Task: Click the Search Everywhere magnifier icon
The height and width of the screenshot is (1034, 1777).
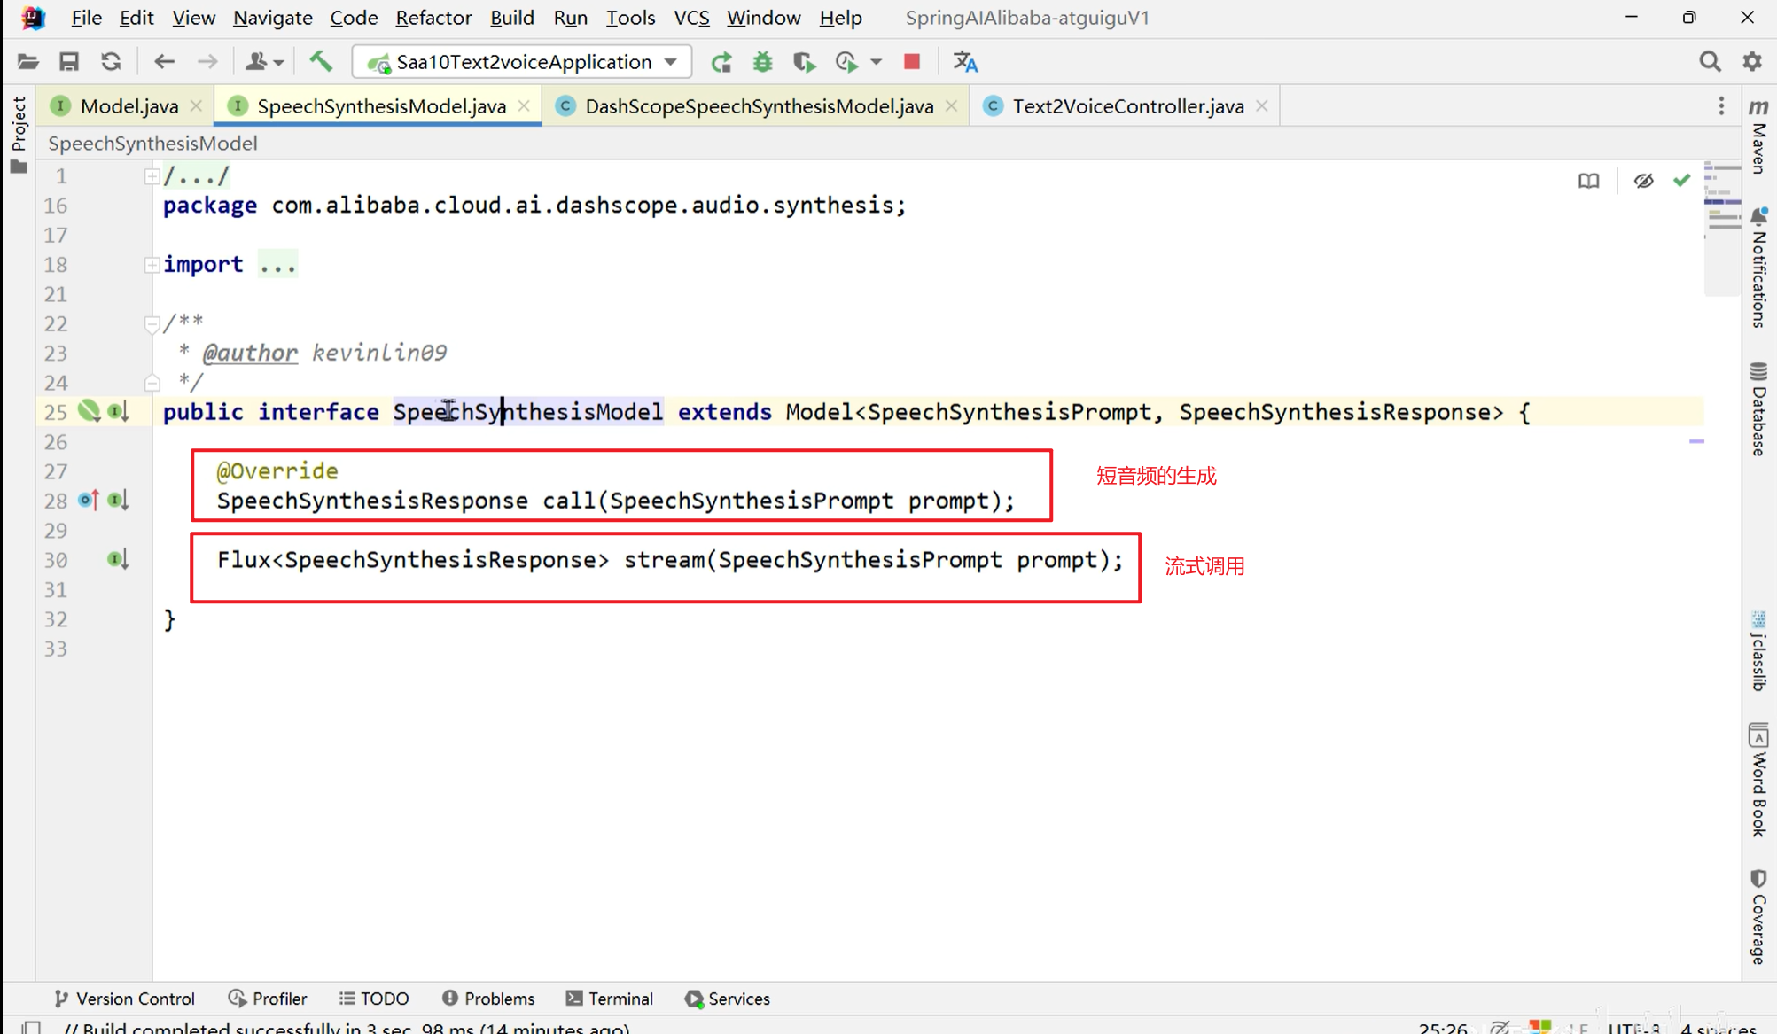Action: tap(1709, 61)
